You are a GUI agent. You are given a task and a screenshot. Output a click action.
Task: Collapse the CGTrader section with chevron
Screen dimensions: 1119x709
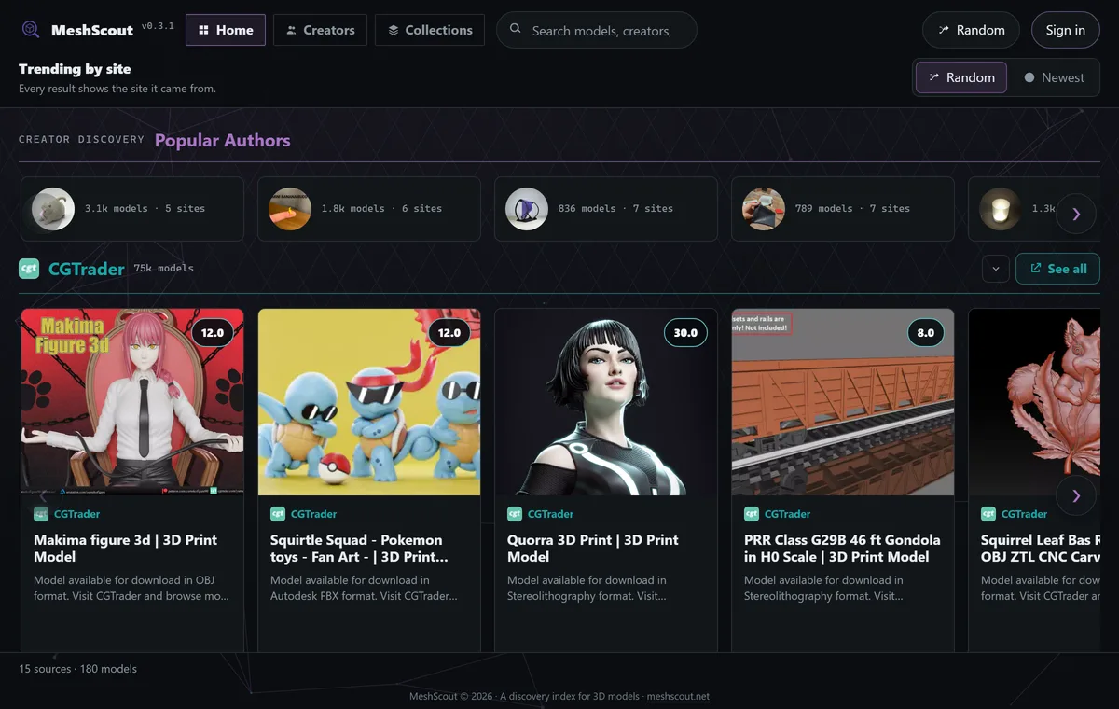point(996,269)
